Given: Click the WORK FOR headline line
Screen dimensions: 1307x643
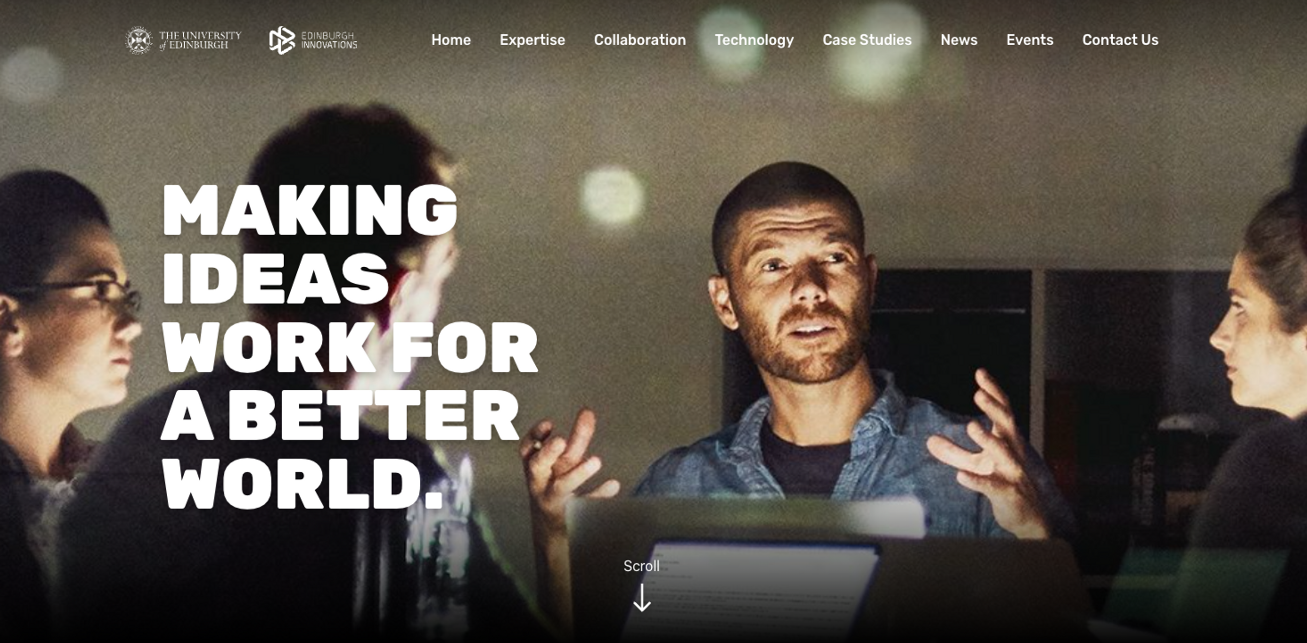Looking at the screenshot, I should [x=349, y=347].
